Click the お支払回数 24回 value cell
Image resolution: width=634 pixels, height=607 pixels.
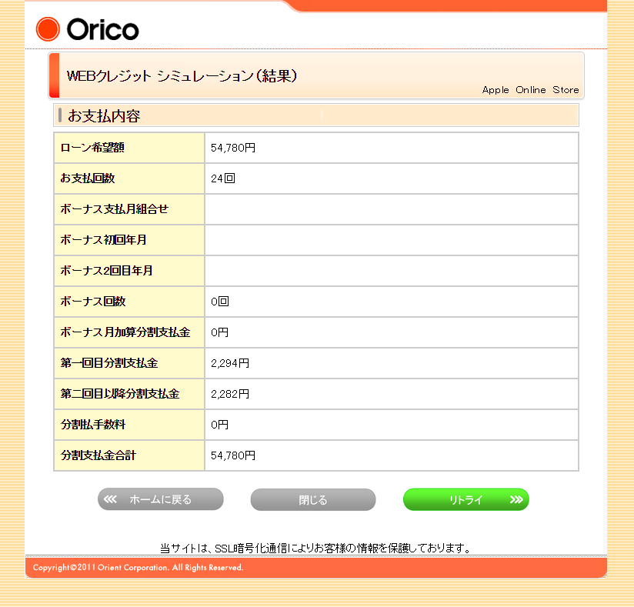(x=392, y=178)
